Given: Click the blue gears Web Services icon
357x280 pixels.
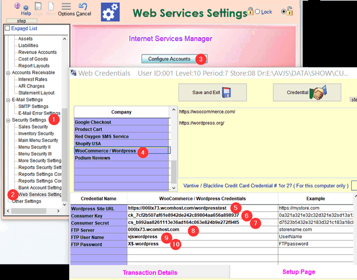Looking at the screenshot, I should (x=110, y=12).
